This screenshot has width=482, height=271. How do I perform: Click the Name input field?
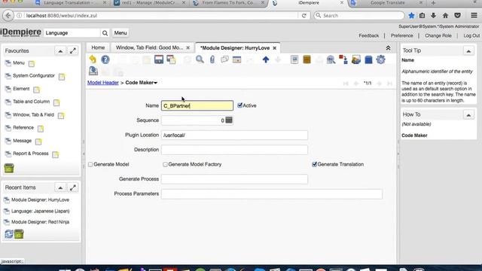(197, 105)
